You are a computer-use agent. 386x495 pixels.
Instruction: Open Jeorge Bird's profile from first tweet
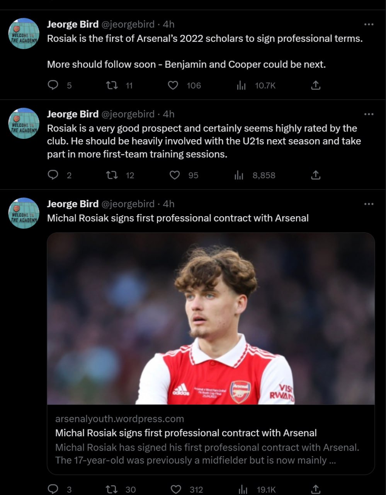point(73,24)
